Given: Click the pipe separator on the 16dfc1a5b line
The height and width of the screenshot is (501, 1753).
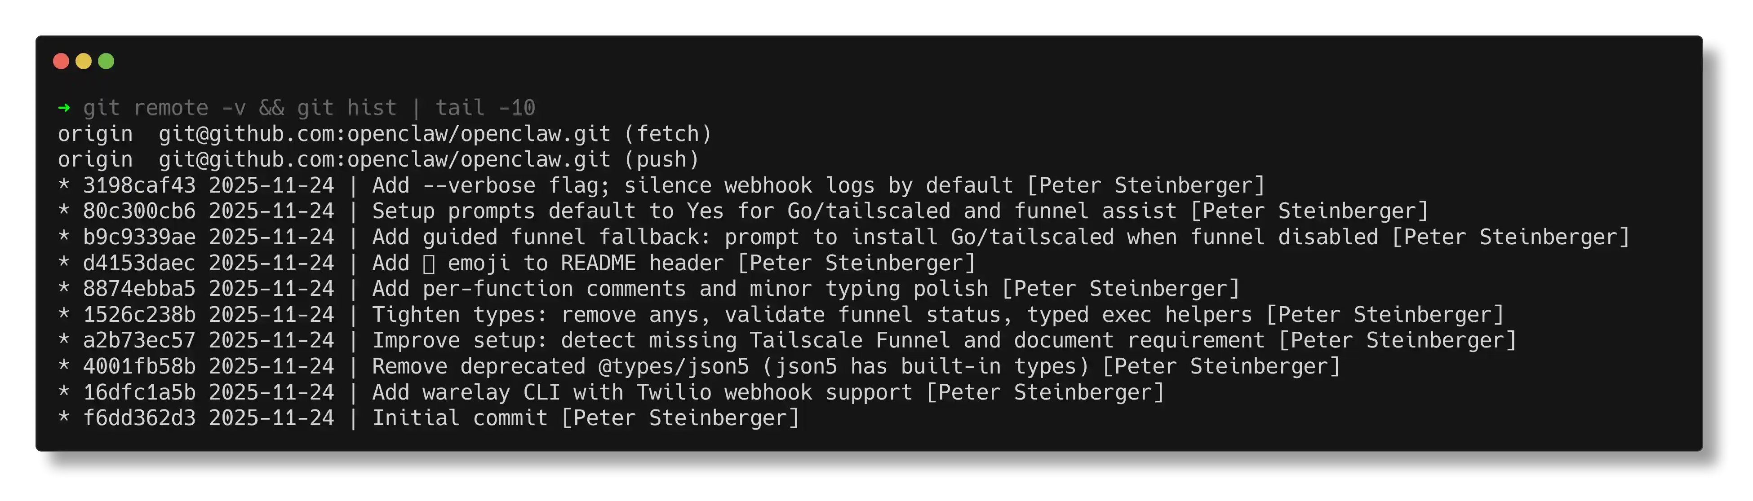Looking at the screenshot, I should [x=353, y=392].
